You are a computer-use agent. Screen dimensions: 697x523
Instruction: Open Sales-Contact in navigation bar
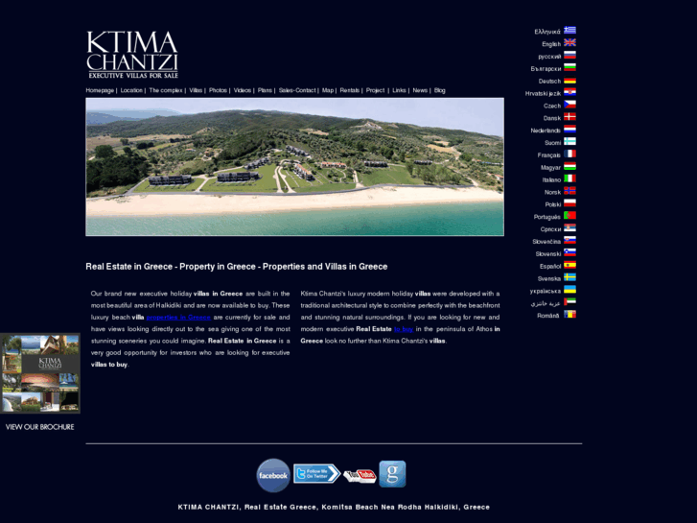coord(297,90)
